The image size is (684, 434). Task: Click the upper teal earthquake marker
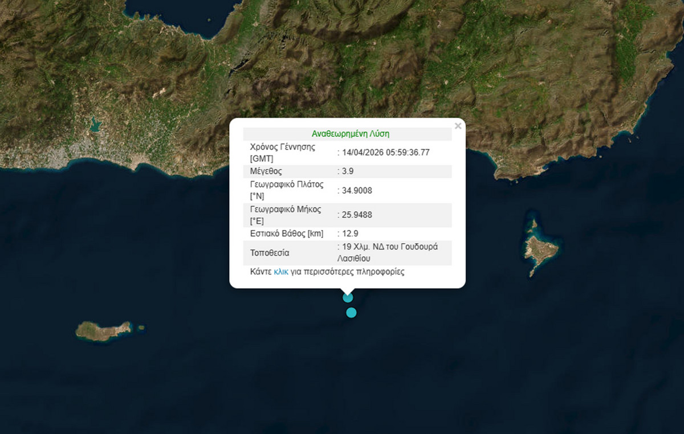pos(348,297)
